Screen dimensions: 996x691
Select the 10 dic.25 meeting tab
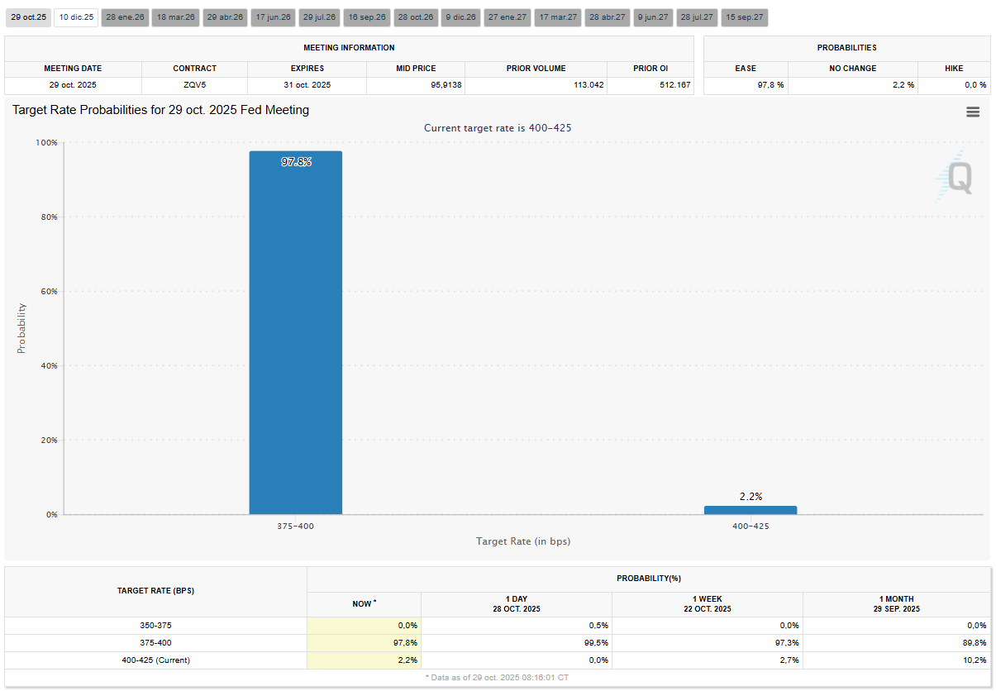pyautogui.click(x=76, y=17)
